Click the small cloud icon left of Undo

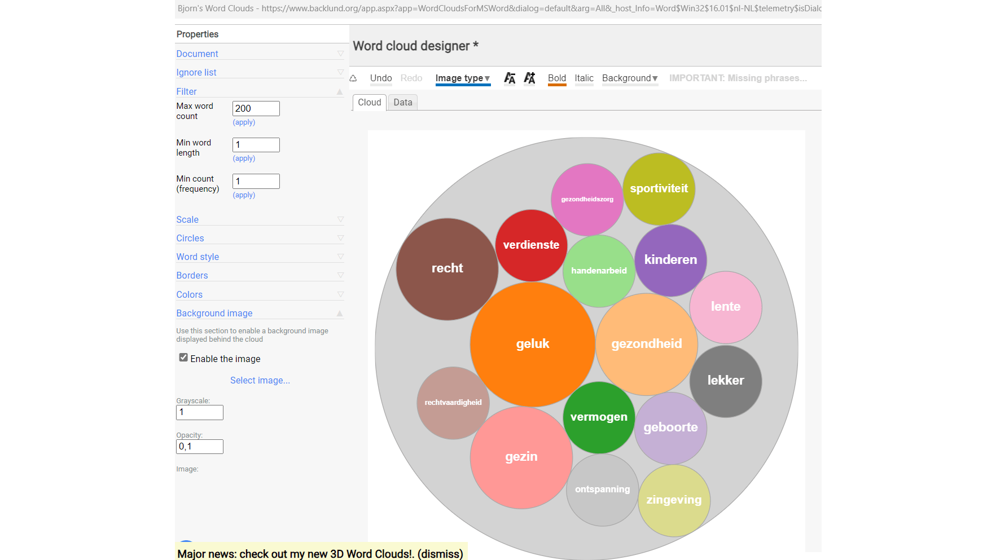353,78
